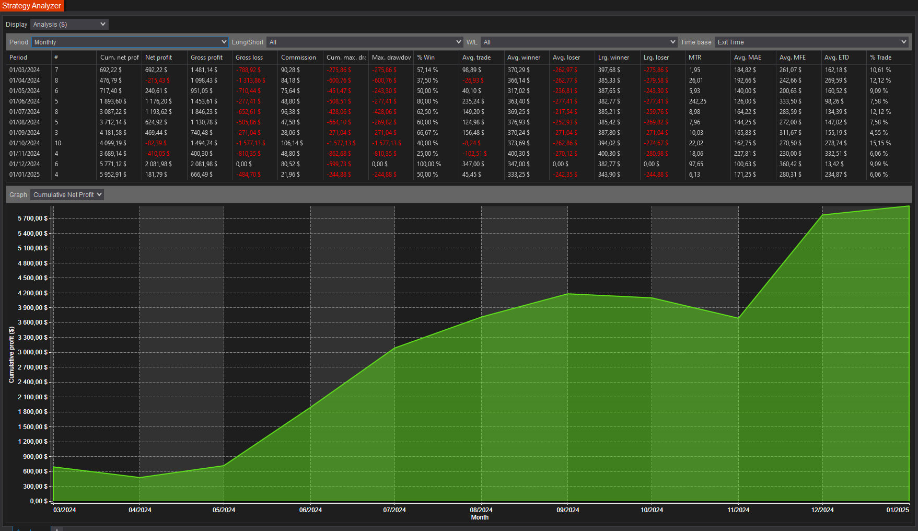Sort by Net profit column header
918x531 pixels.
pyautogui.click(x=165, y=57)
